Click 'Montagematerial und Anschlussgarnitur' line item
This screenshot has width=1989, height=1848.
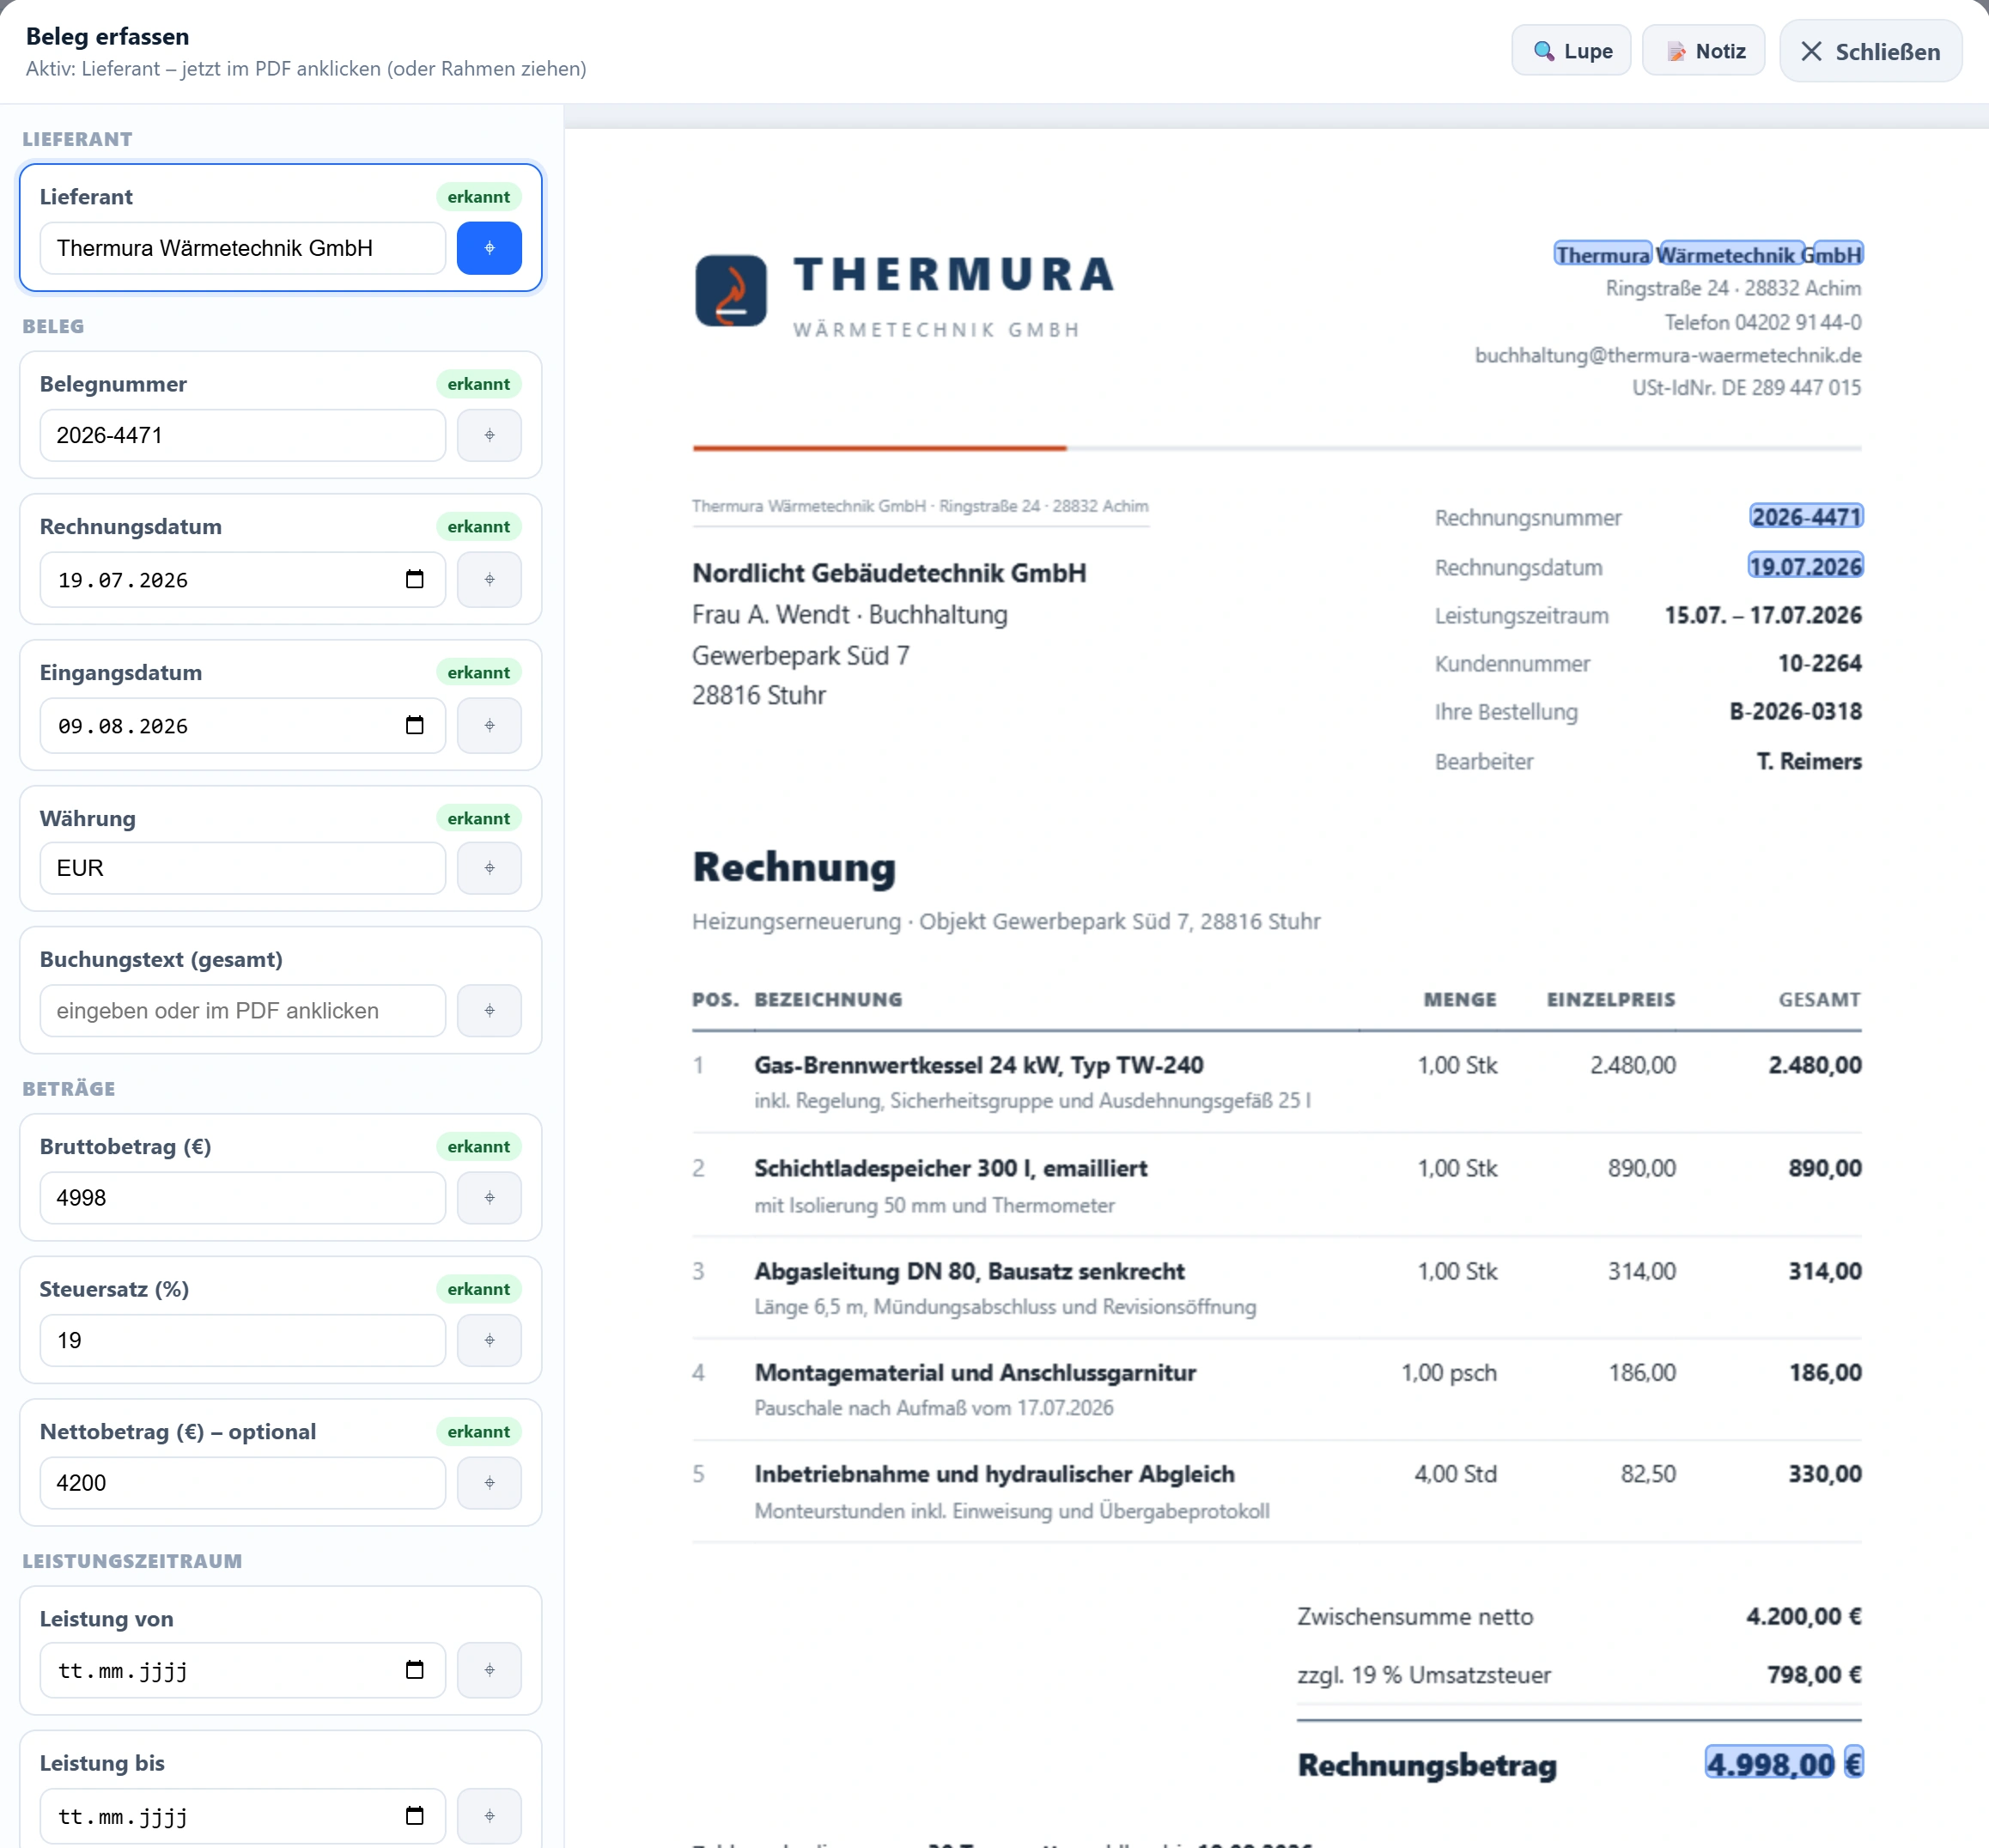click(975, 1372)
